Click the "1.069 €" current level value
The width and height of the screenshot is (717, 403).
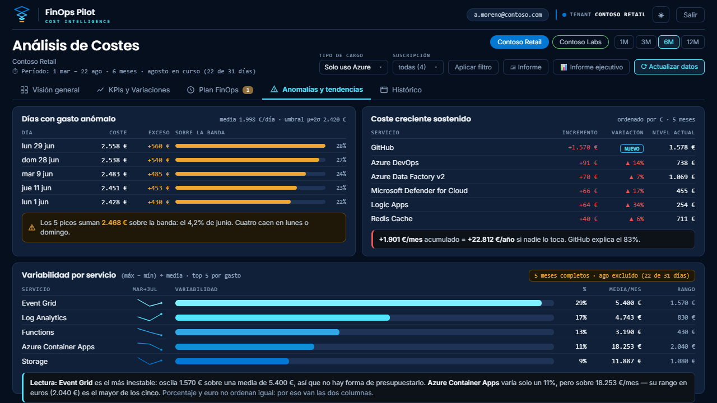[682, 177]
